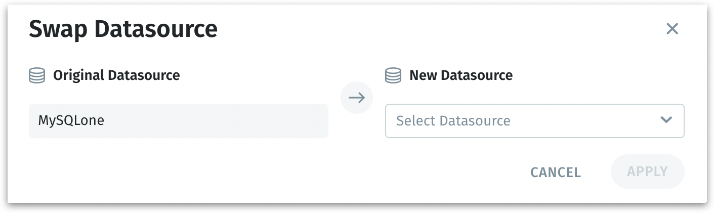The height and width of the screenshot is (213, 714).
Task: Click the database icon beside Original Datasource
Action: coord(37,76)
